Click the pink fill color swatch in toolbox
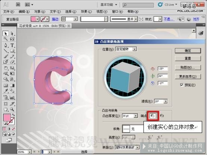This screenshot has height=155, width=207. [x=7, y=117]
